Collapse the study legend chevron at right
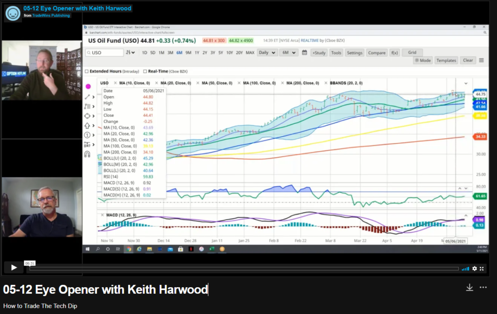 [465, 83]
